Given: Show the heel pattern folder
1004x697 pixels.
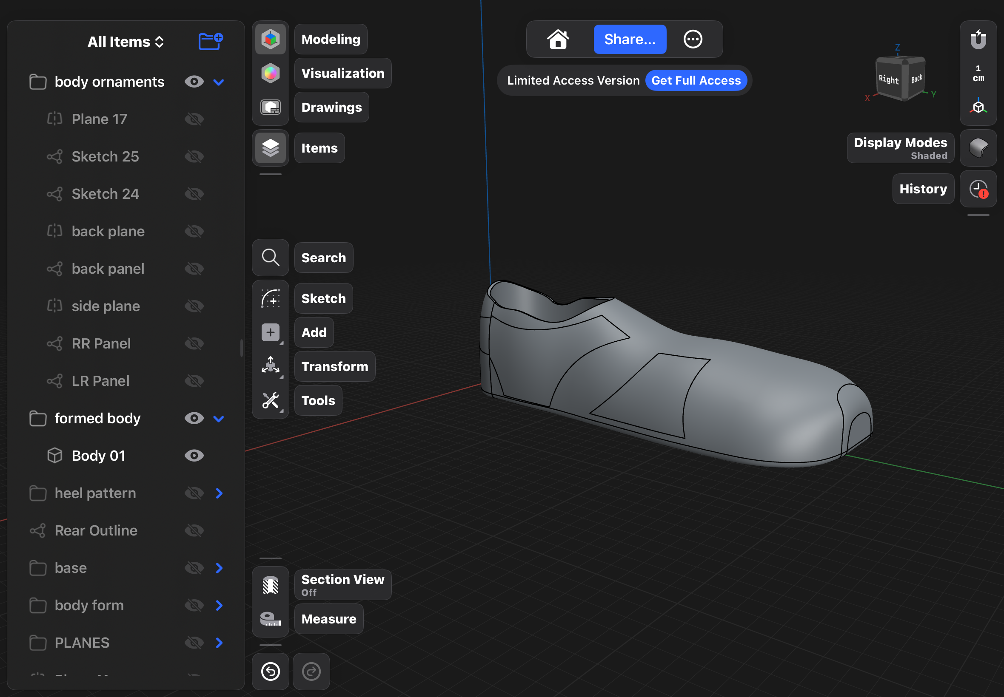Looking at the screenshot, I should coord(194,493).
